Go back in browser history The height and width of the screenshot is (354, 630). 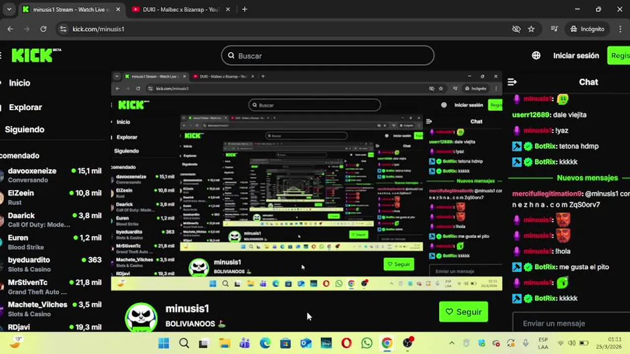10,29
